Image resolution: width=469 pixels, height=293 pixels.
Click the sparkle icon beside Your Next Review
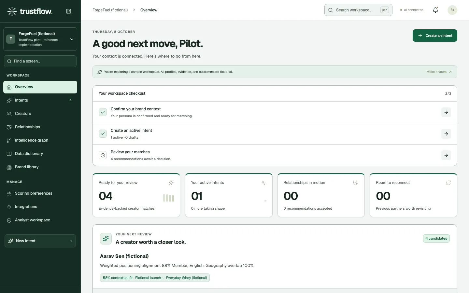[106, 239]
